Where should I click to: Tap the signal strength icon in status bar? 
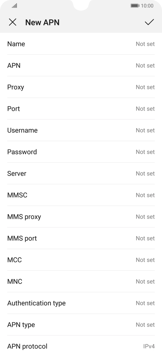point(14,6)
